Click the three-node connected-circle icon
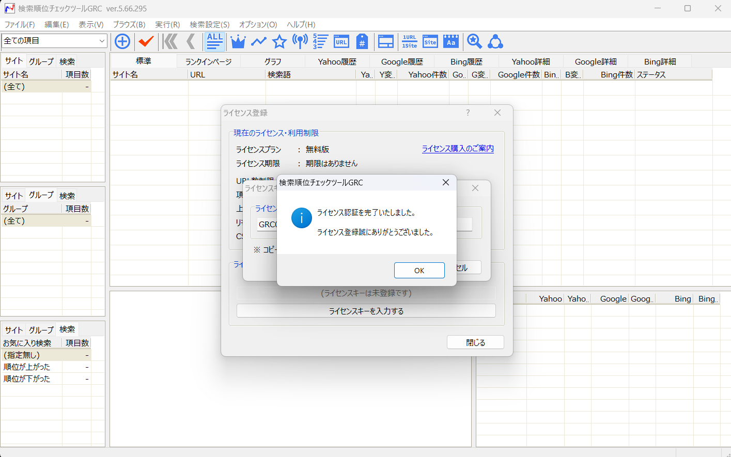 pos(495,41)
